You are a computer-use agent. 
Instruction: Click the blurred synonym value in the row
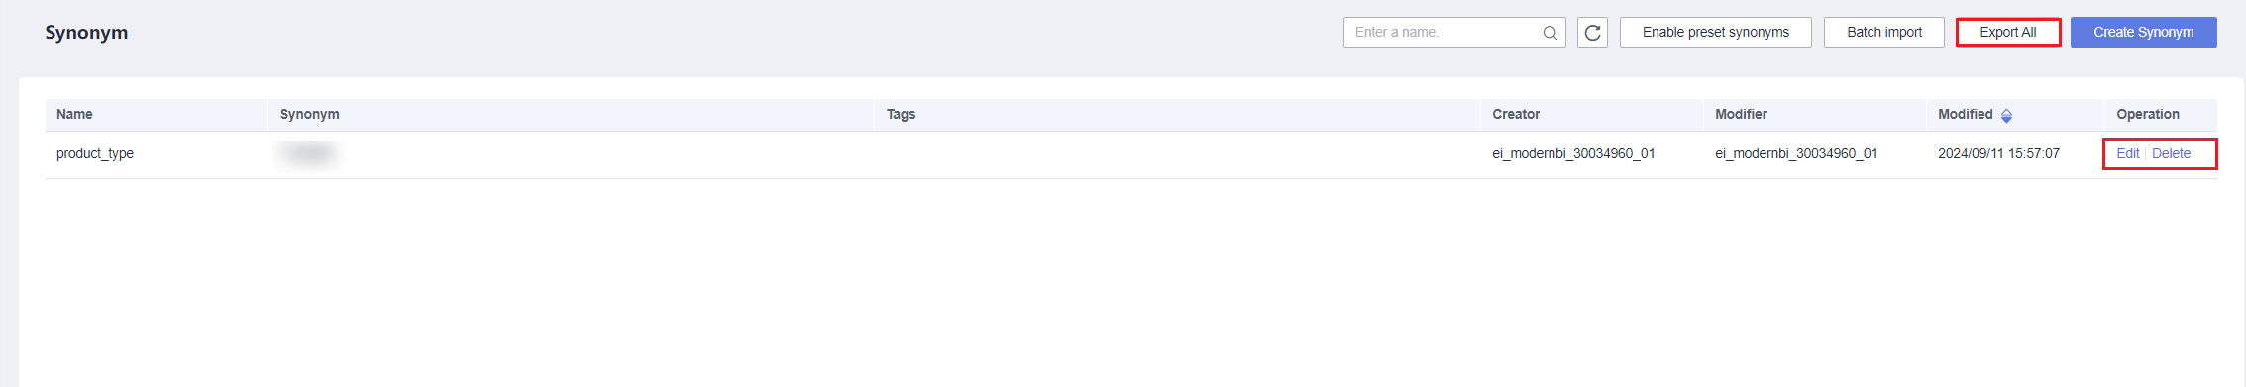[309, 153]
